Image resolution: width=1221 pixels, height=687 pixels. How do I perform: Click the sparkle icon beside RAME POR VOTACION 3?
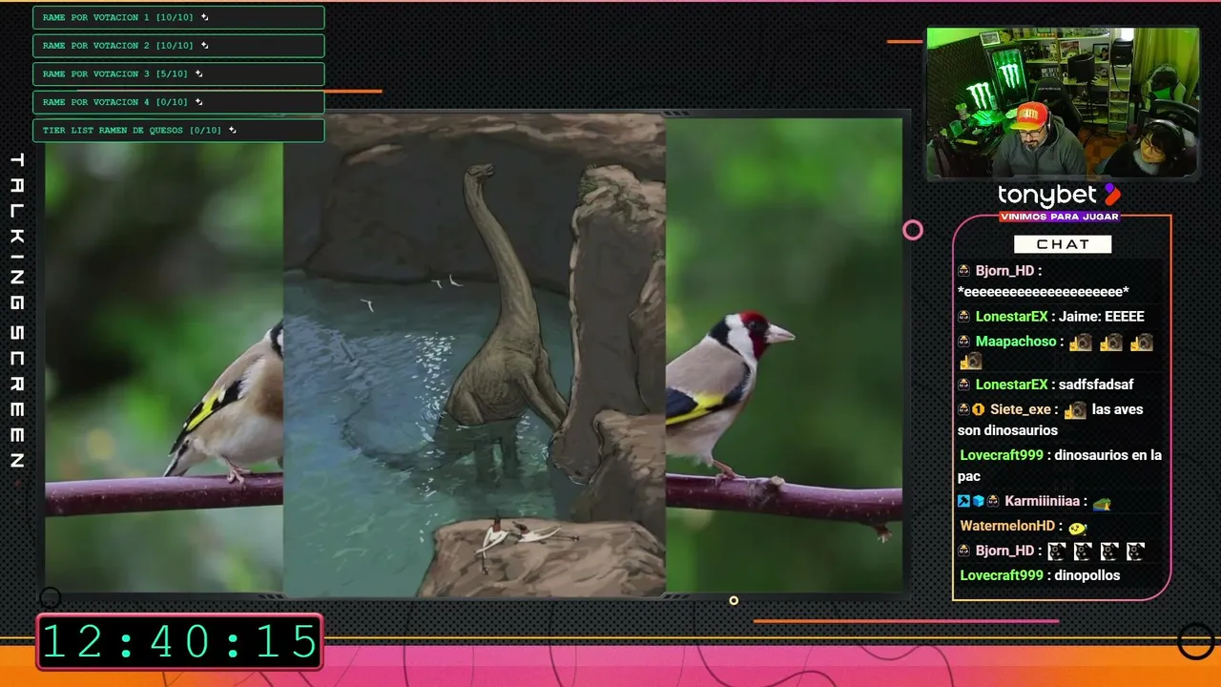coord(199,73)
